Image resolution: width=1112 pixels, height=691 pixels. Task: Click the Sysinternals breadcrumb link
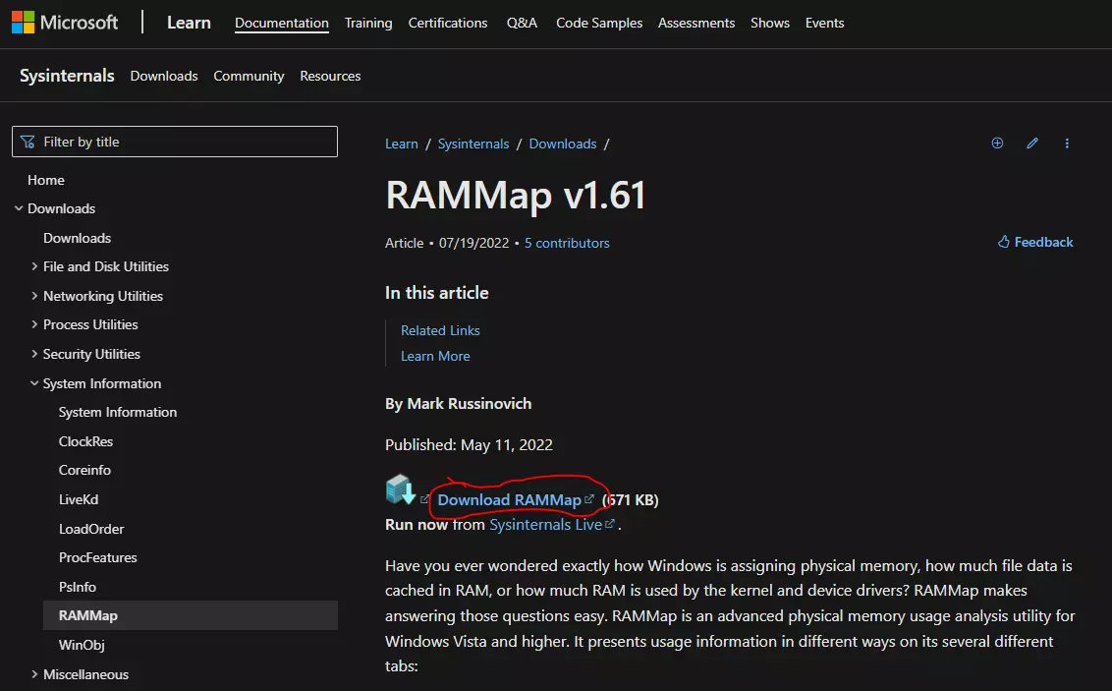point(473,144)
